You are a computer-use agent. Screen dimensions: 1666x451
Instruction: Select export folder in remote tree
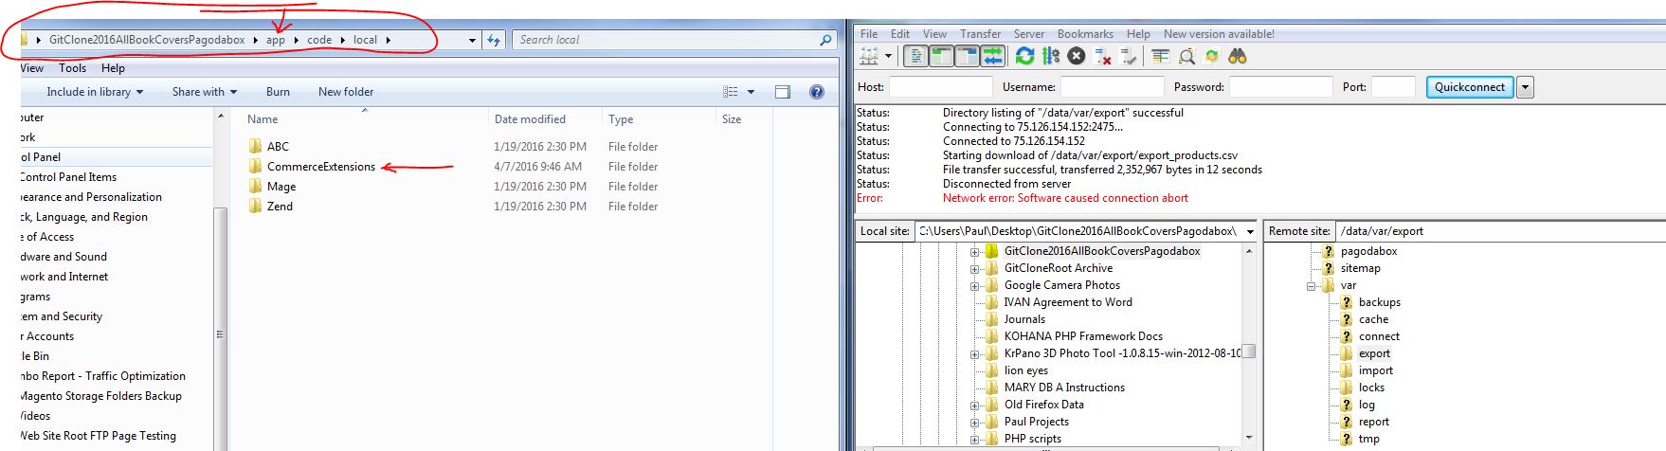[x=1374, y=353]
